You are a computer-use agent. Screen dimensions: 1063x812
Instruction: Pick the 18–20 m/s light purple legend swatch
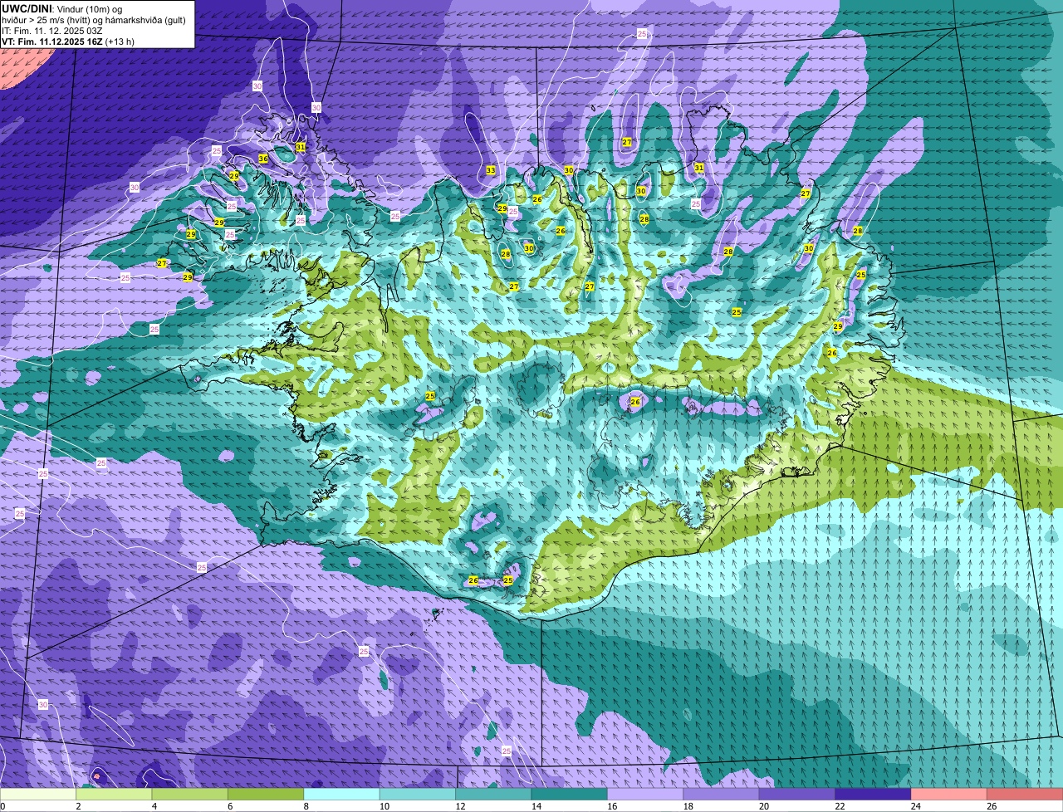coord(722,794)
